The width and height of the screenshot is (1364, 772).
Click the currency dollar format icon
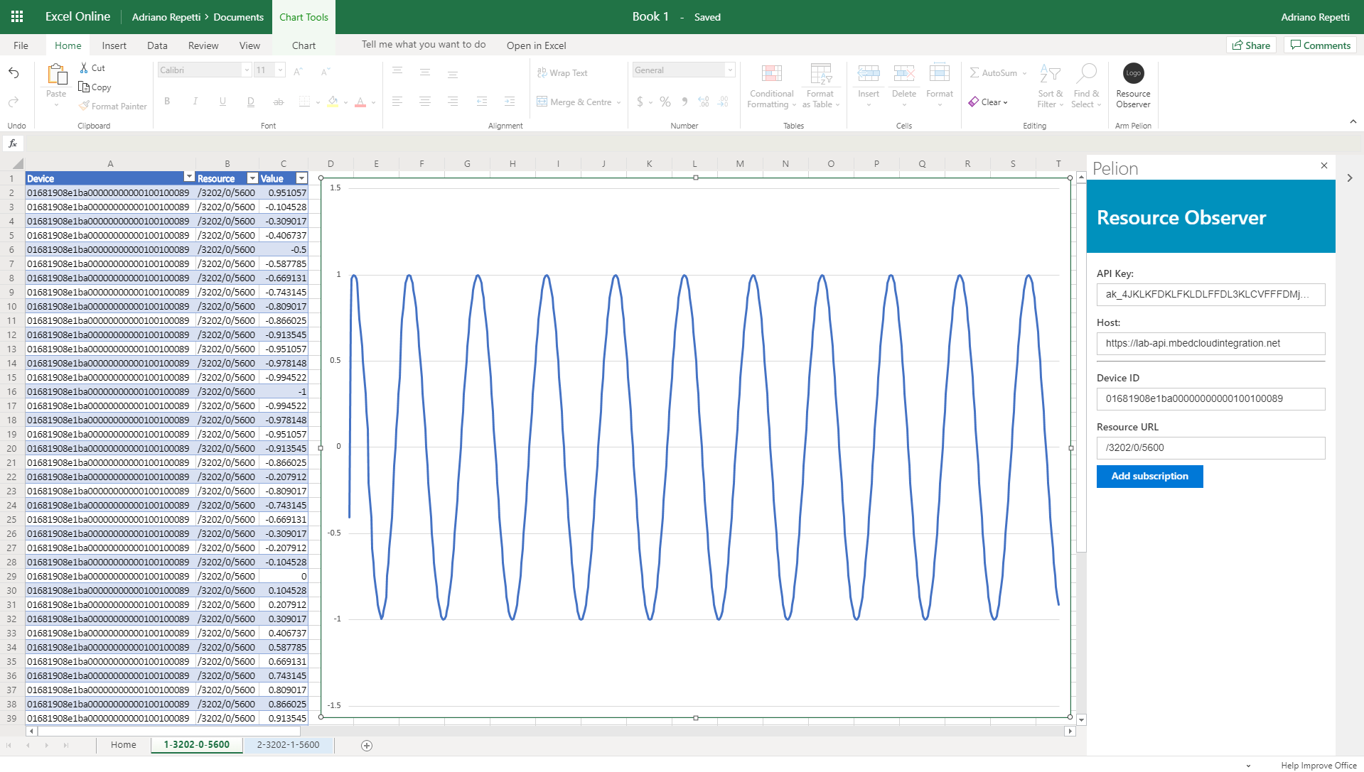coord(640,102)
